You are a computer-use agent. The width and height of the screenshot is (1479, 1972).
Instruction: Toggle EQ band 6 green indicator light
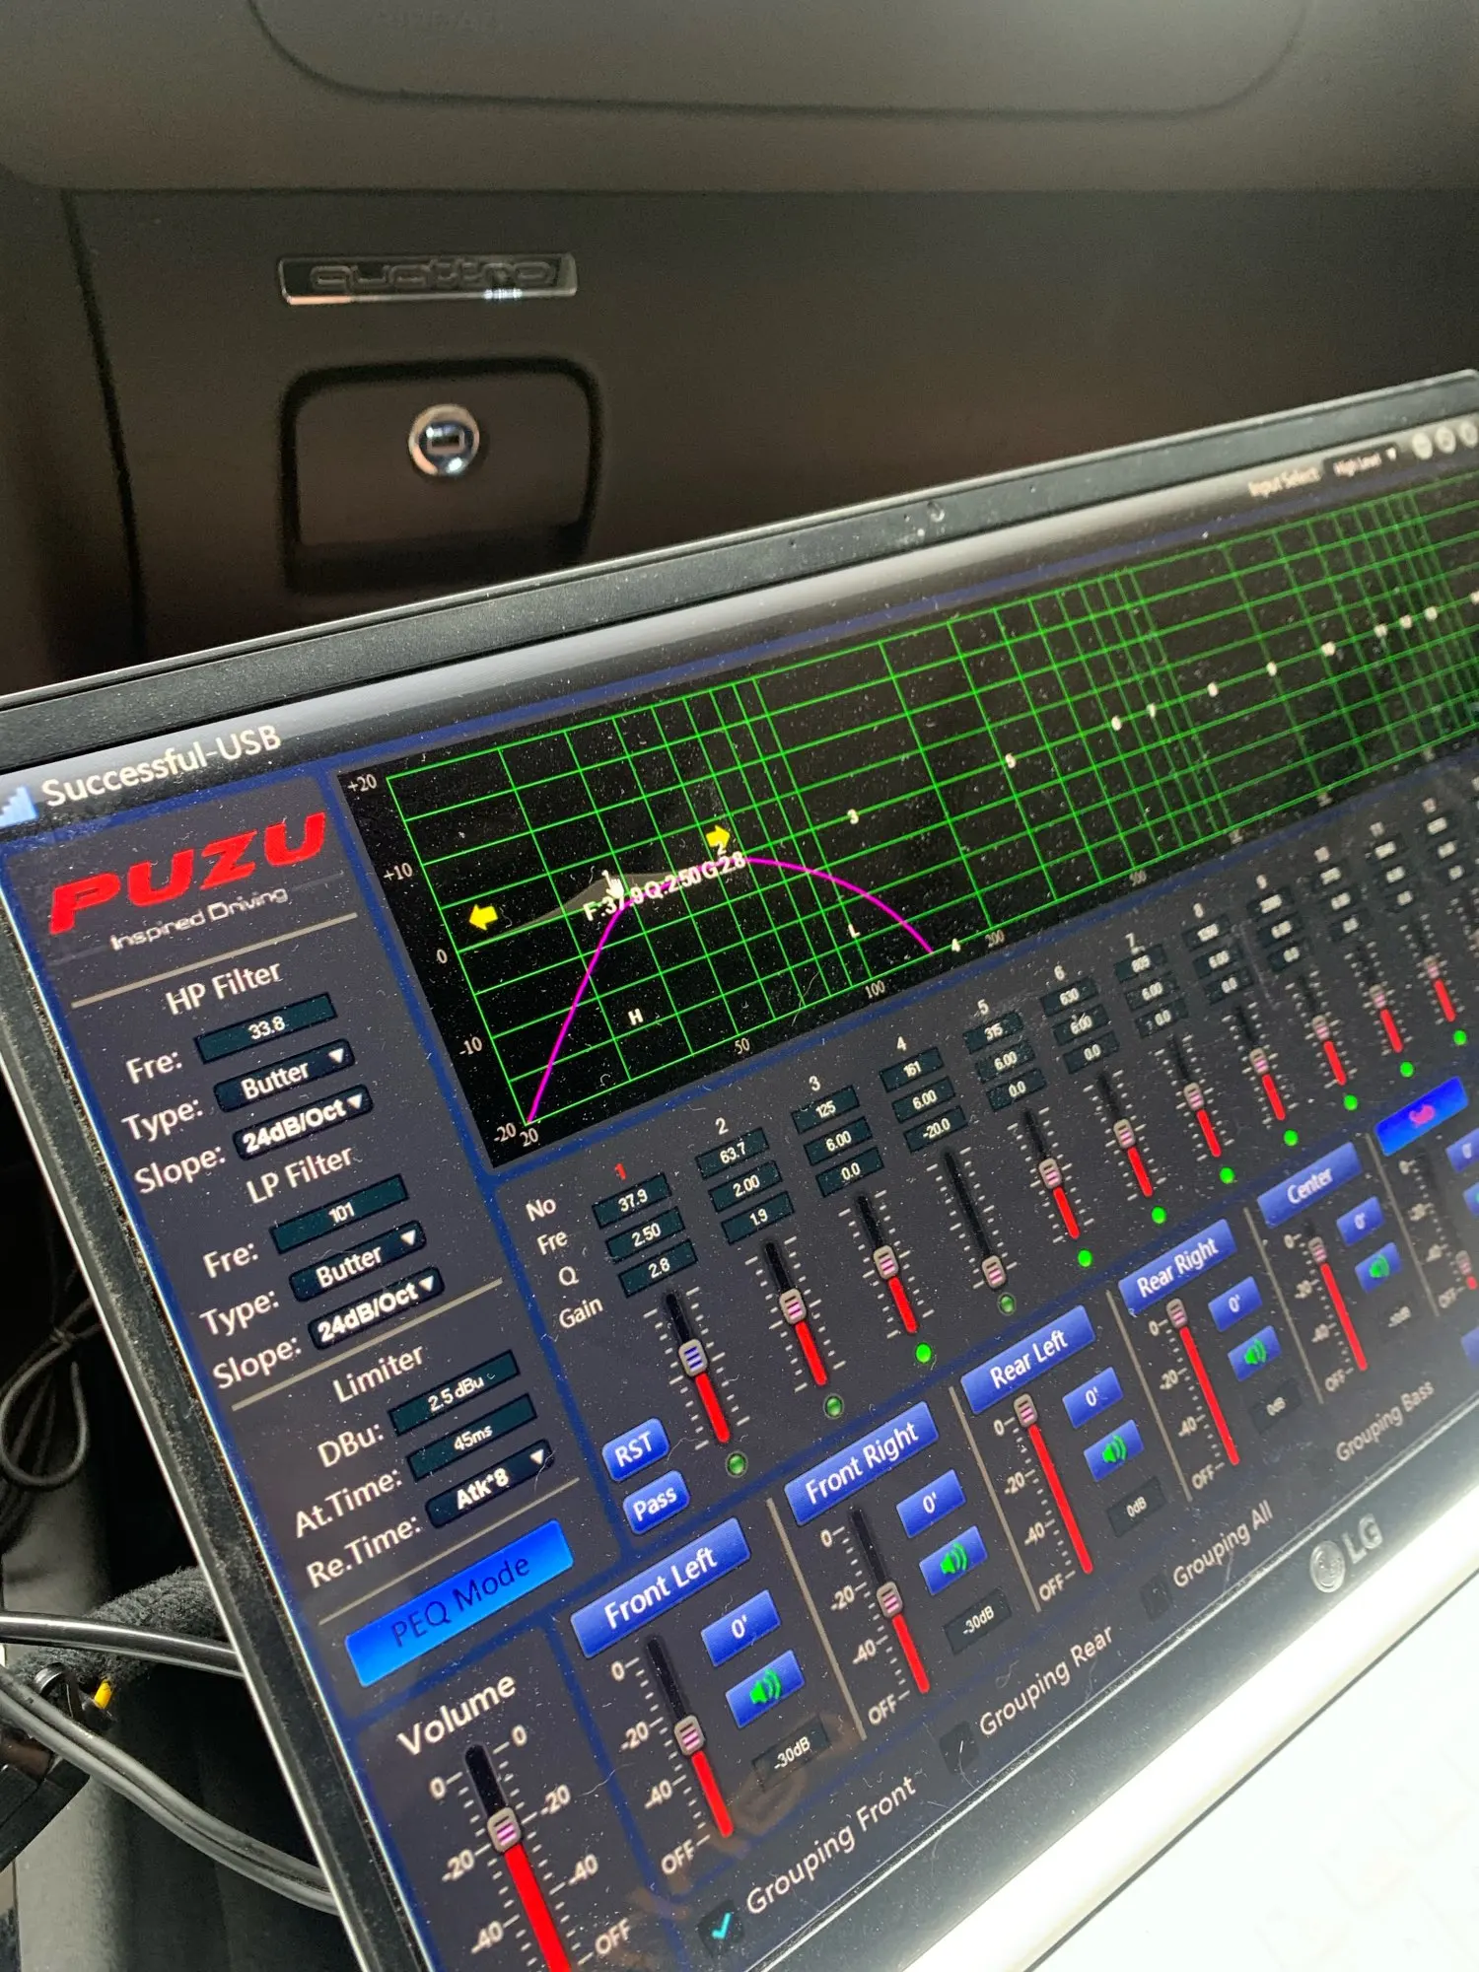click(x=1159, y=1215)
